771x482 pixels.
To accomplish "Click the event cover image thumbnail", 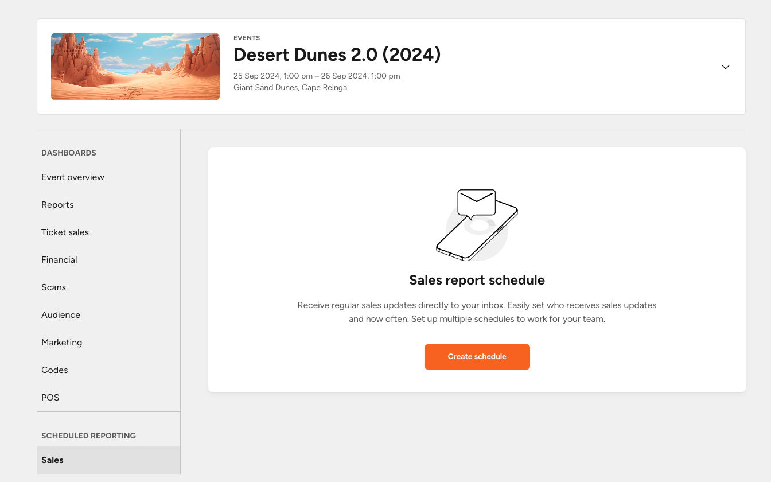I will tap(135, 66).
